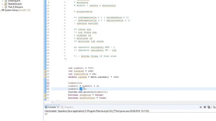The width and height of the screenshot is (216, 121).
Task: Click 'number1++;' statement on line 36
Action: (75, 83)
